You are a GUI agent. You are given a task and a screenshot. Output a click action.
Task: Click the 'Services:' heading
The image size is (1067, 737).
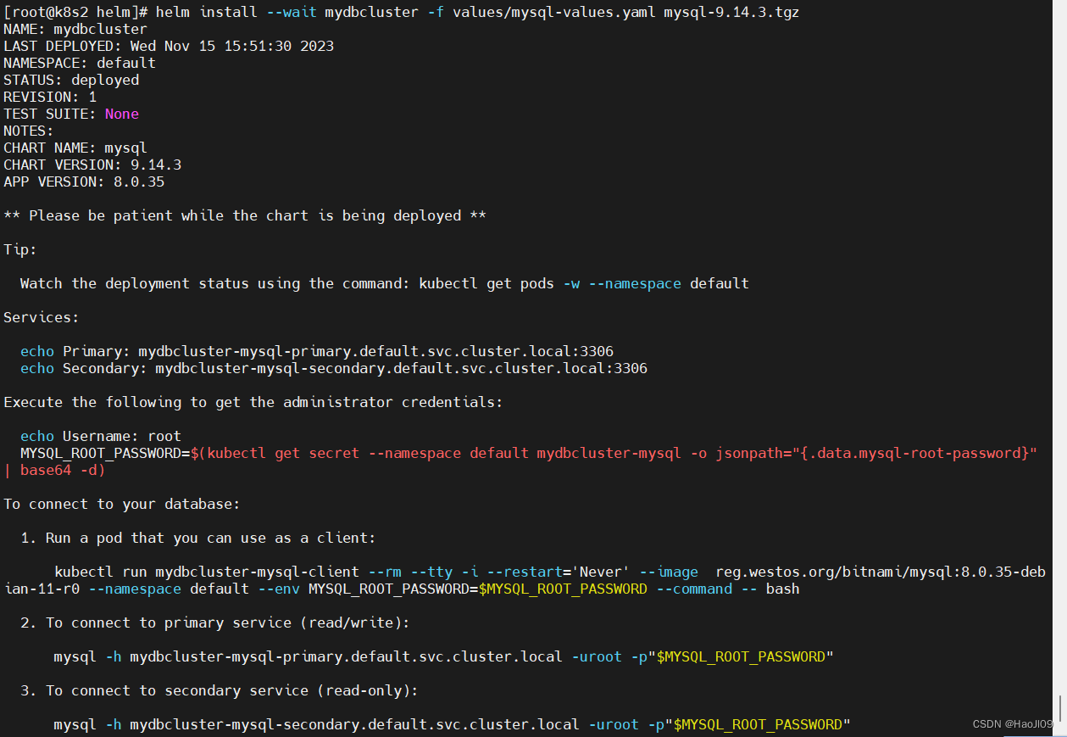(x=42, y=317)
